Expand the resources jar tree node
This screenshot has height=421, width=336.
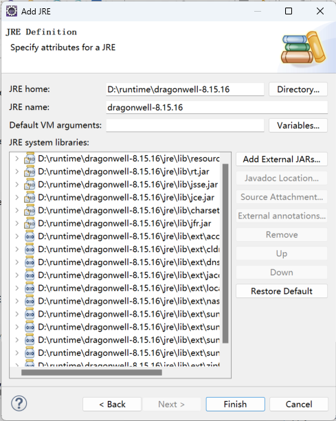(17, 159)
